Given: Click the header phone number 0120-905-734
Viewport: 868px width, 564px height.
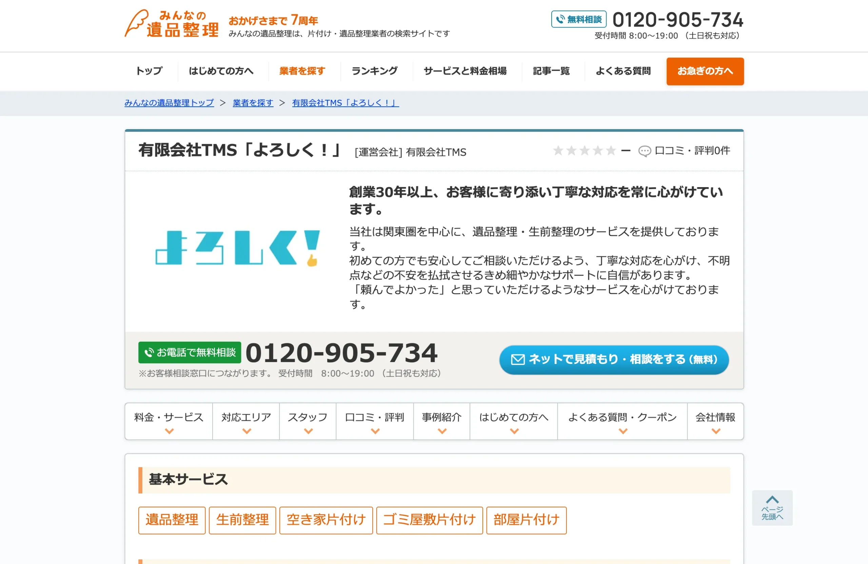Looking at the screenshot, I should tap(678, 20).
